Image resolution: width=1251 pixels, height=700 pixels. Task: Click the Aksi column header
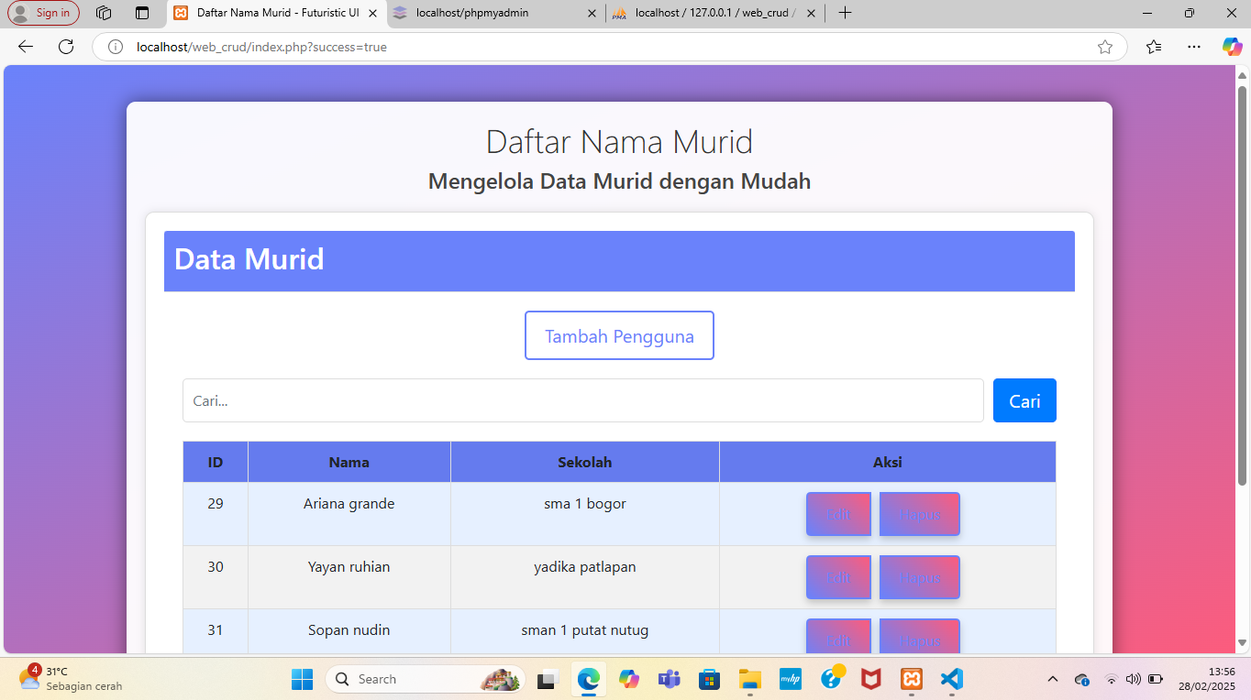tap(888, 462)
